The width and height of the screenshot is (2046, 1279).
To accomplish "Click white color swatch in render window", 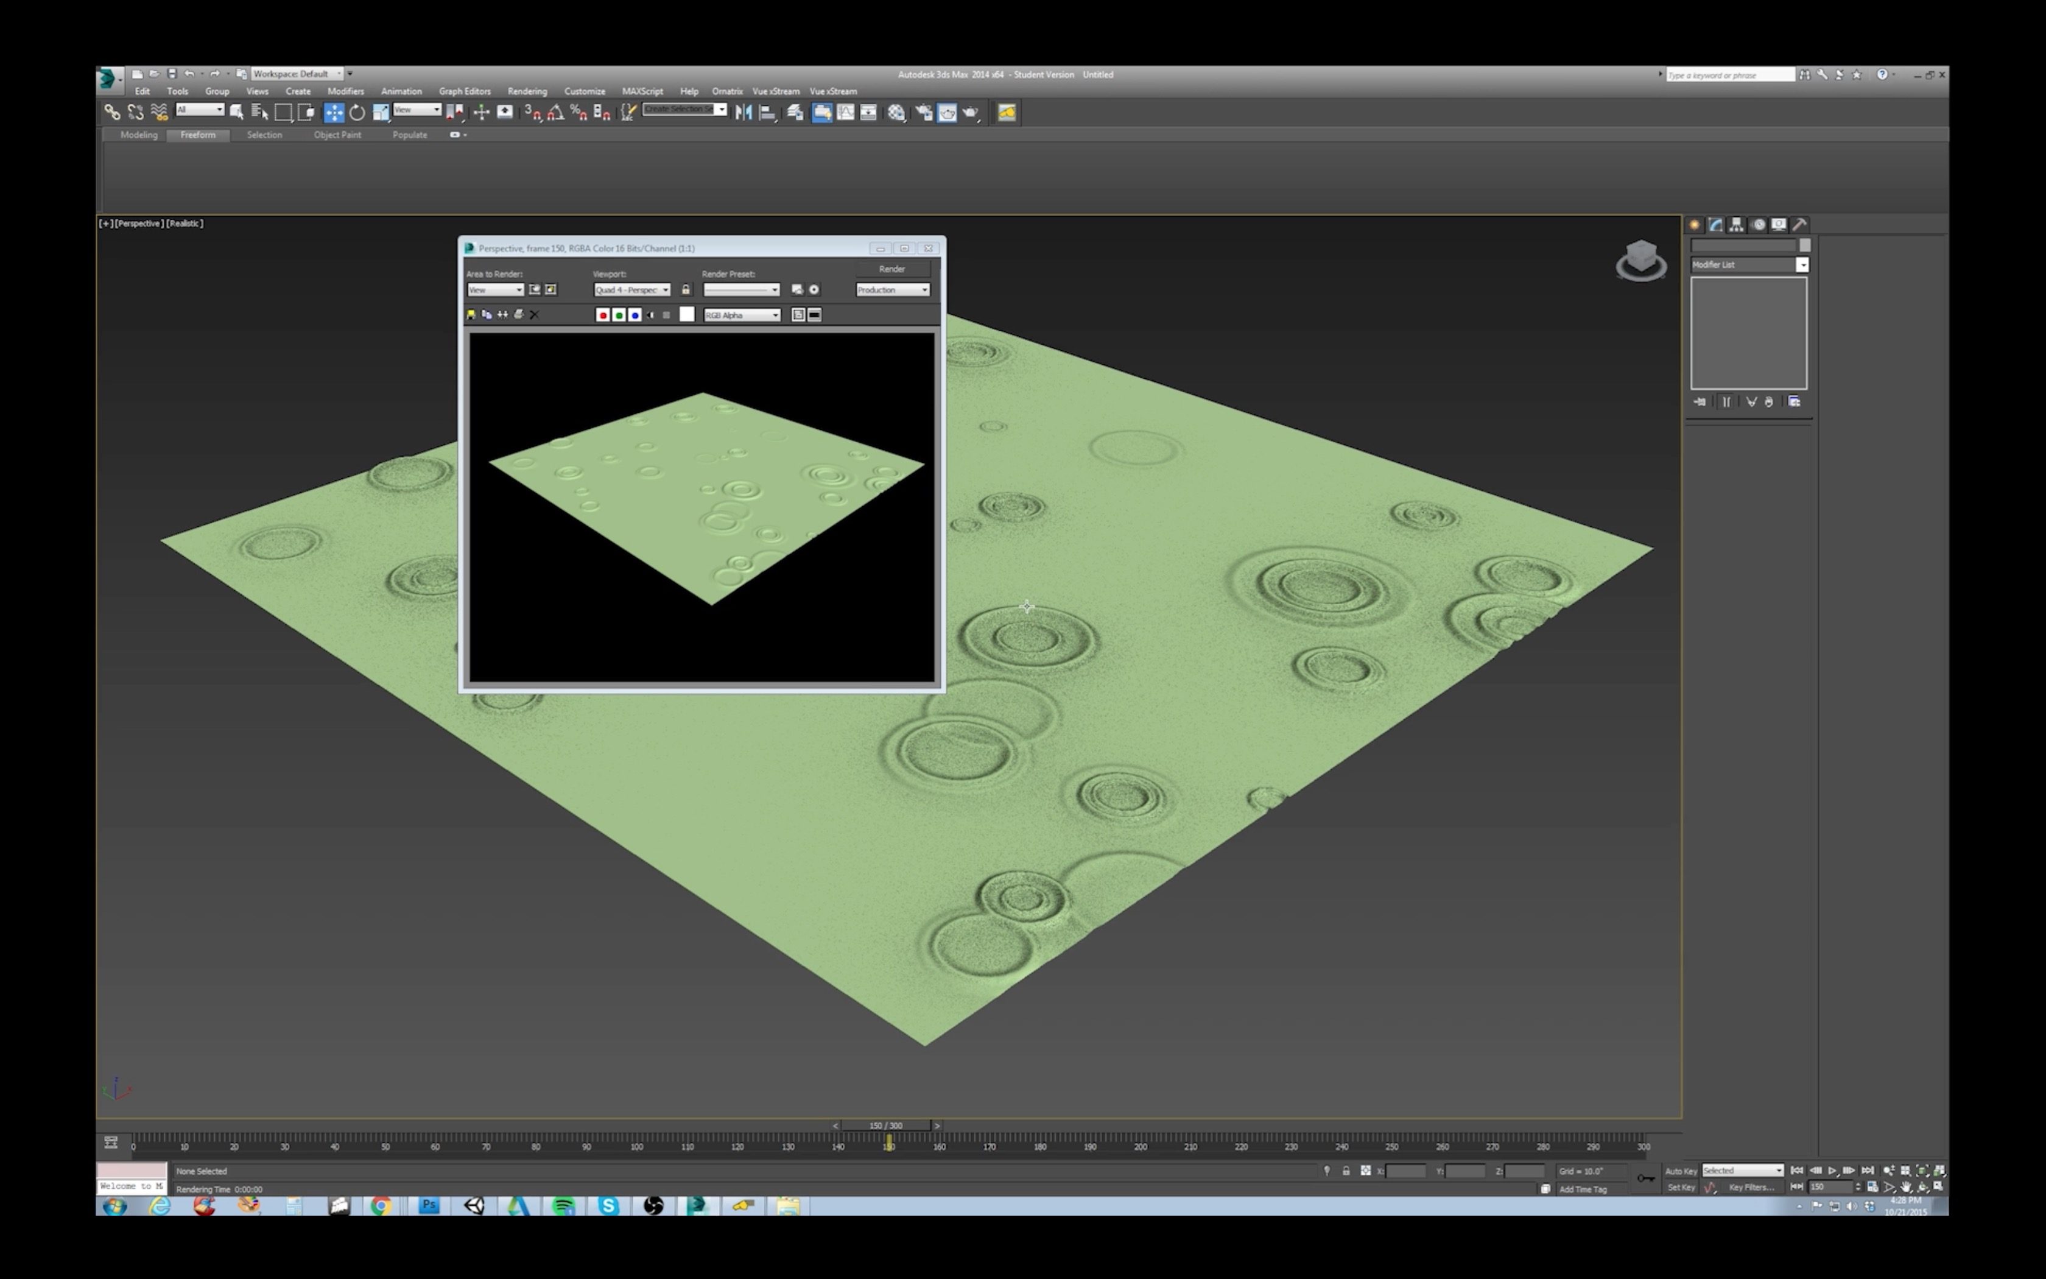I will pos(686,315).
